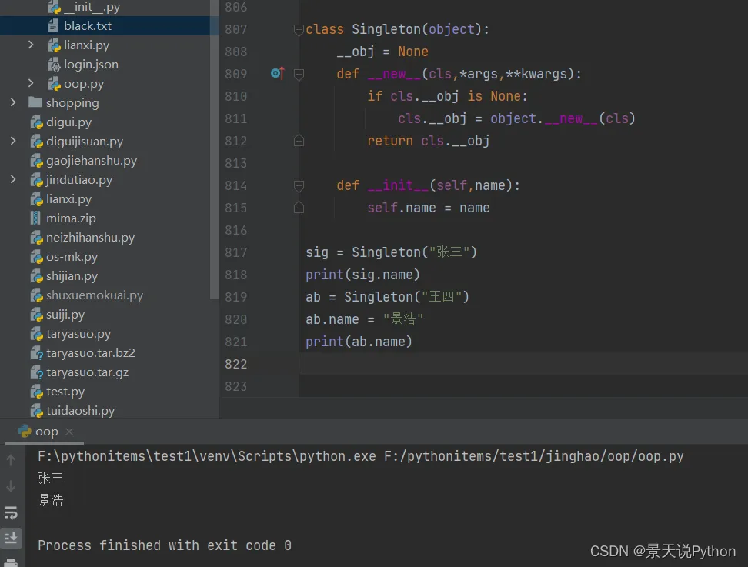Select the oop run tab
The image size is (748, 567).
point(45,432)
